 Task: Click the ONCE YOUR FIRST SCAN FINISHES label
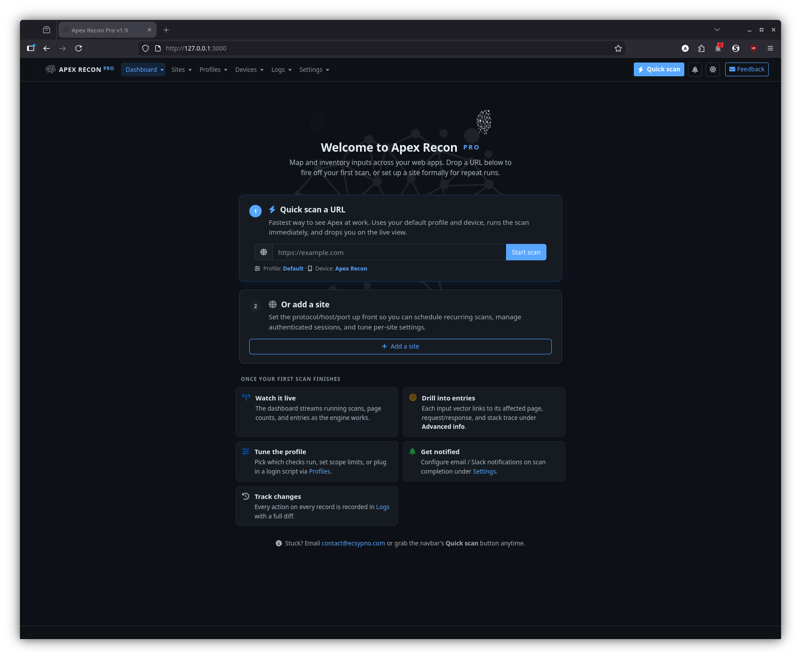[291, 379]
